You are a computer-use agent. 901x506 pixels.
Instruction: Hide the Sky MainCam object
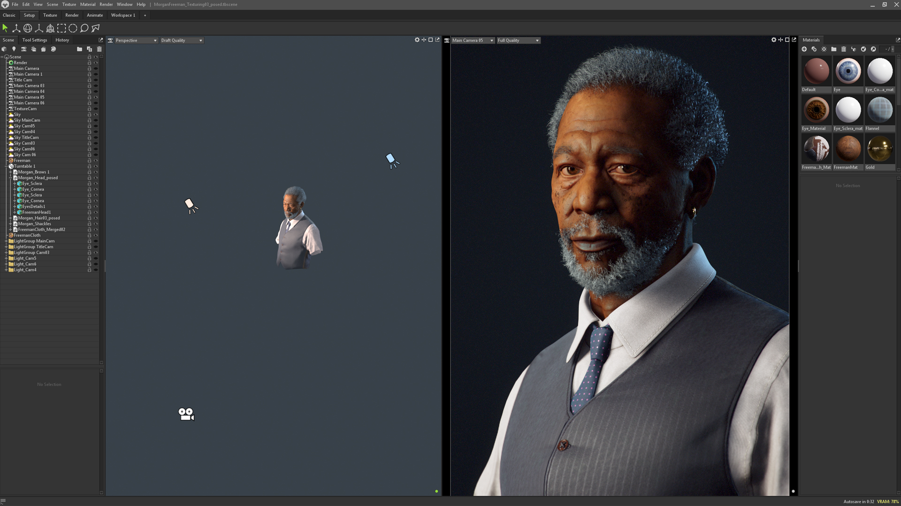[96, 120]
